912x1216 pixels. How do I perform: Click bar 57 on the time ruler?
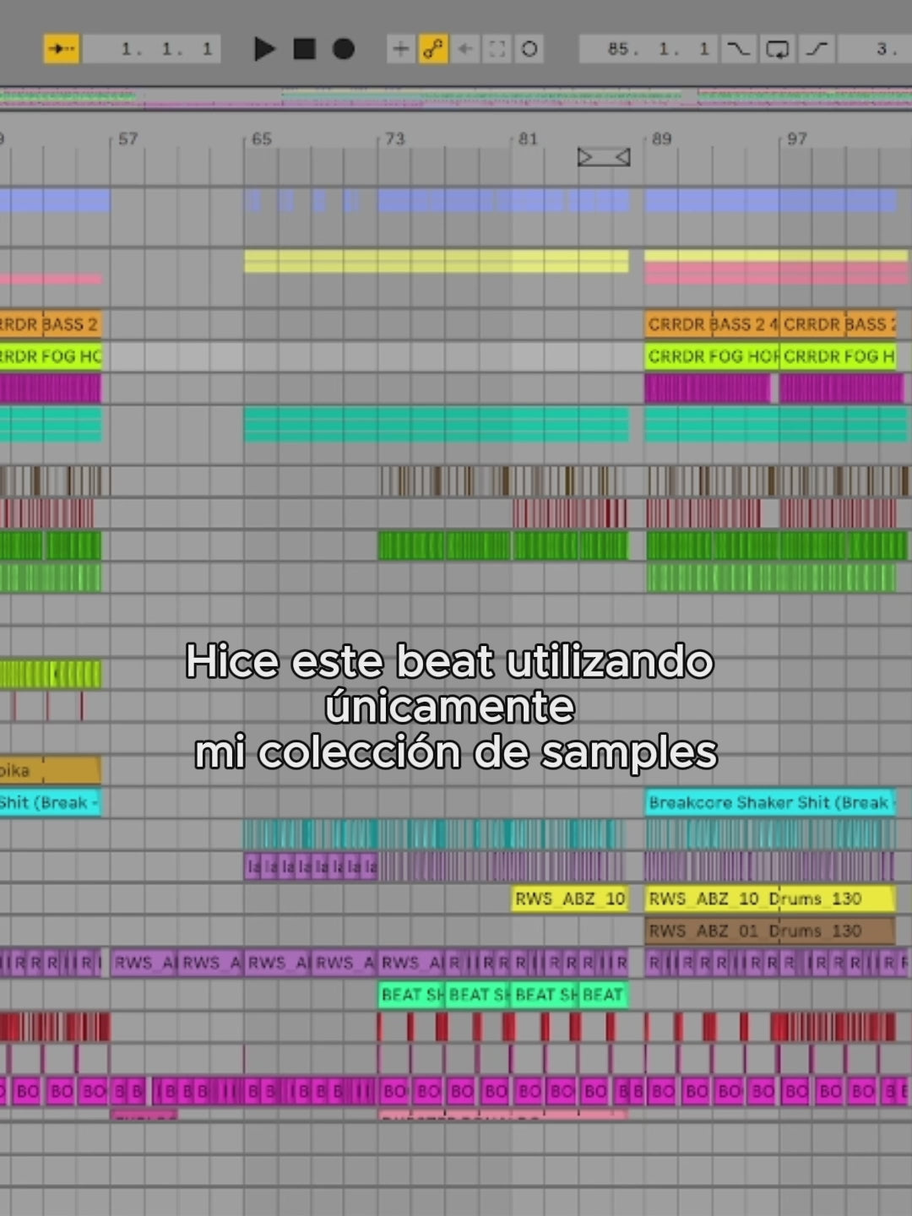pos(128,138)
